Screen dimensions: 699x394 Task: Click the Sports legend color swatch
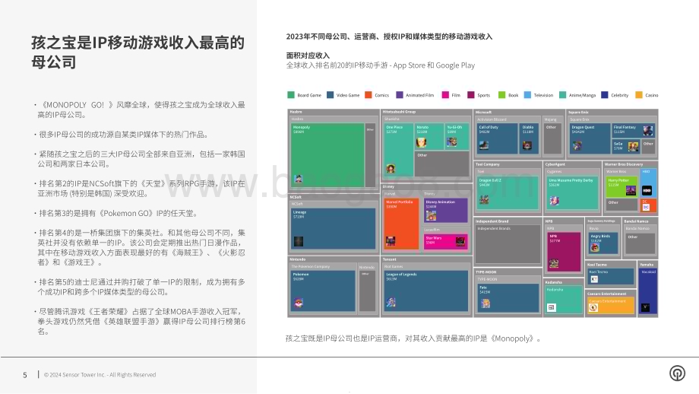click(x=471, y=94)
